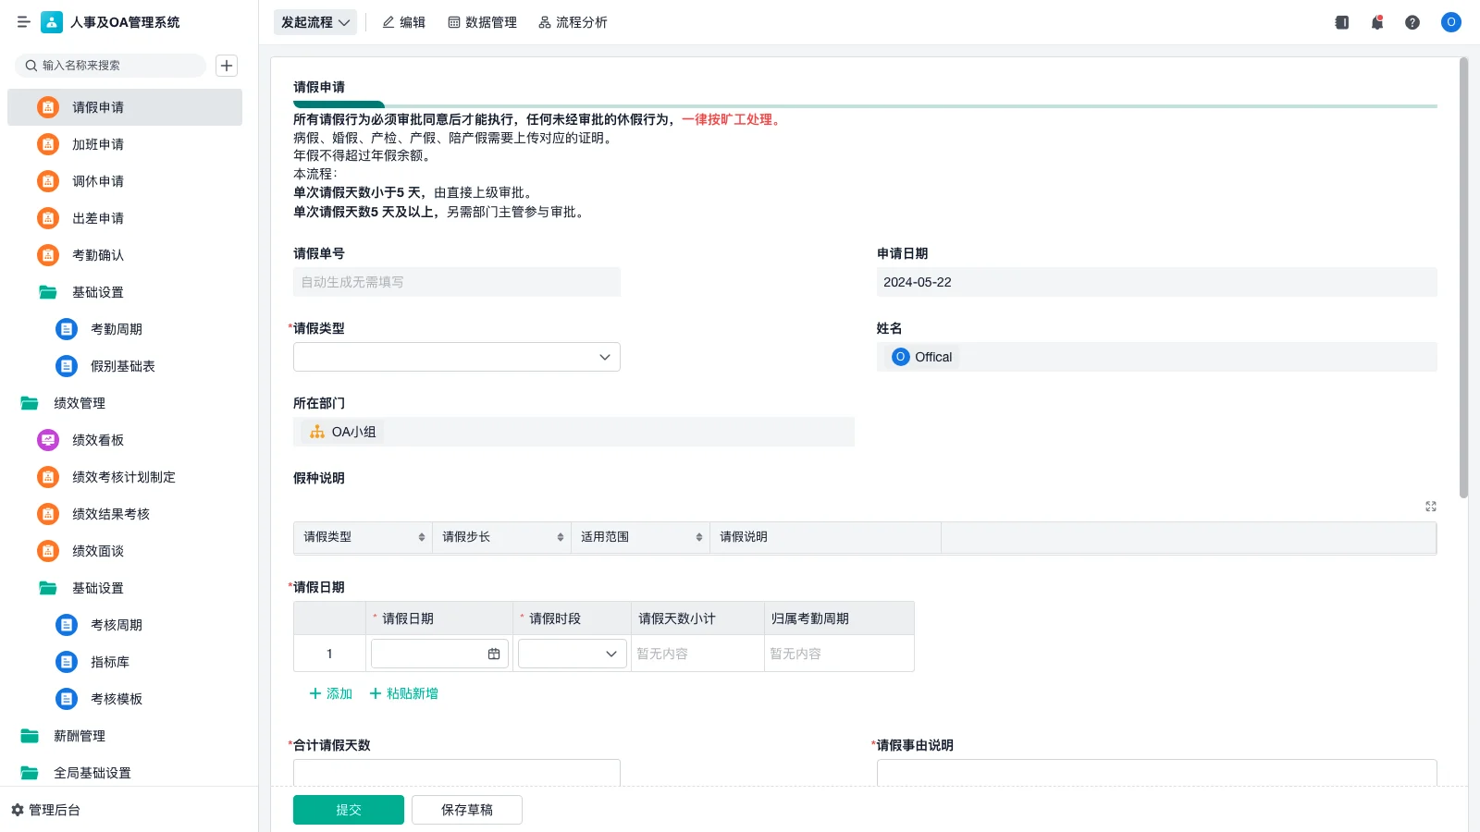
Task: Open the calendar picker in the 请假日期 row
Action: pos(494,653)
